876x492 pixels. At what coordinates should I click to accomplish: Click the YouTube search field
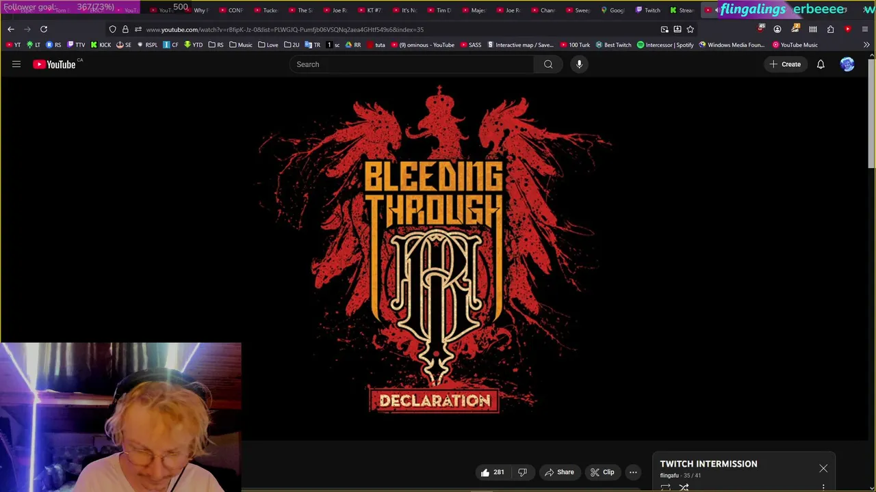coord(411,64)
